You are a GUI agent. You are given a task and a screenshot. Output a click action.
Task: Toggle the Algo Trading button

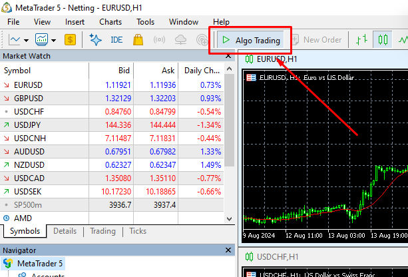coord(250,40)
